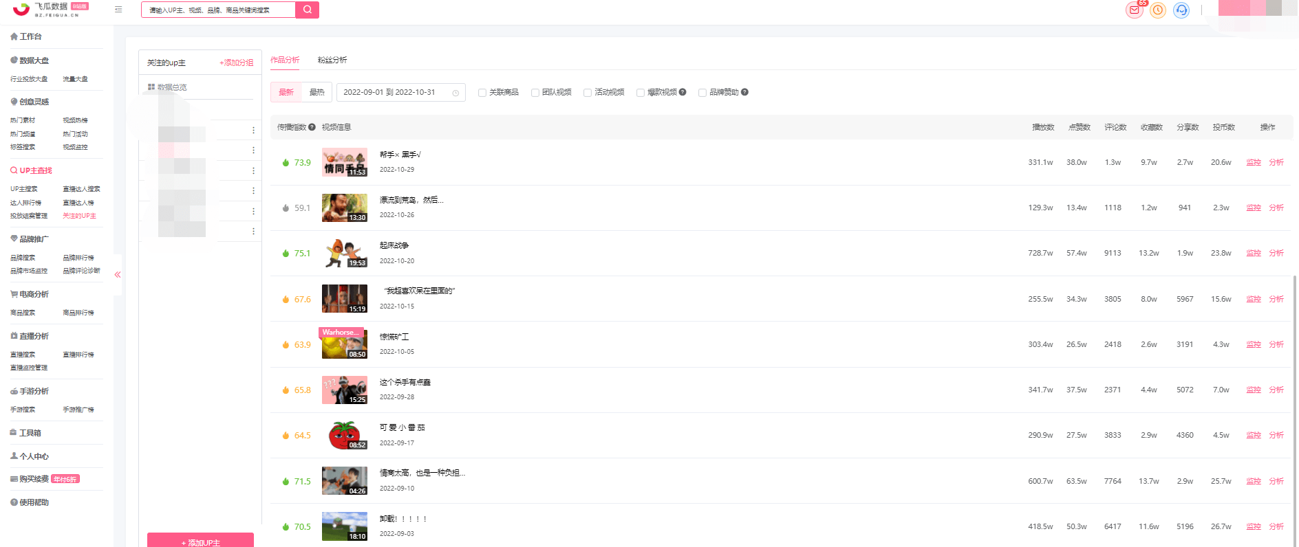This screenshot has width=1299, height=547.
Task: Switch to 粉丝分析 tab
Action: click(x=332, y=60)
